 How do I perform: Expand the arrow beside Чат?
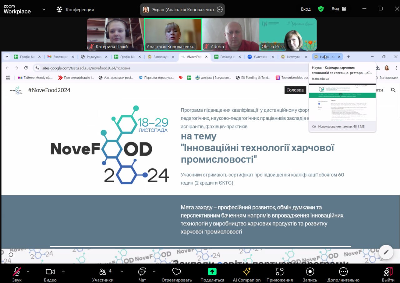click(154, 271)
